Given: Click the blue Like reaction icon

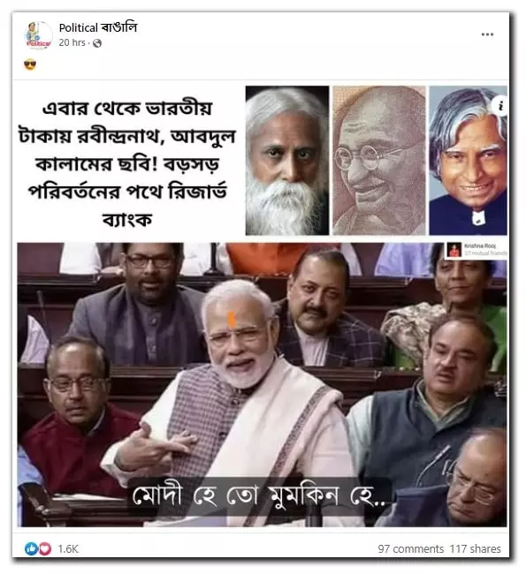Looking at the screenshot, I should (x=31, y=548).
